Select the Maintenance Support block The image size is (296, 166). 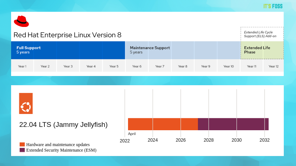(183, 50)
